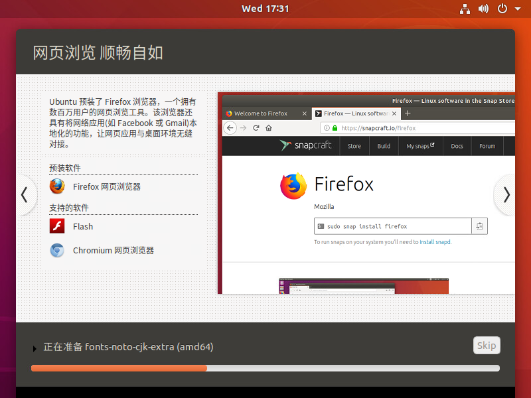
Task: Open the Forum link on snapcraft
Action: [487, 146]
